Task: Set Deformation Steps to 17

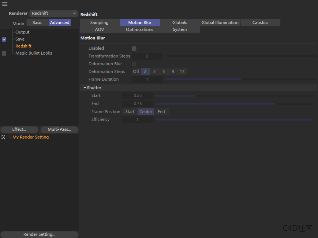Action: [182, 71]
